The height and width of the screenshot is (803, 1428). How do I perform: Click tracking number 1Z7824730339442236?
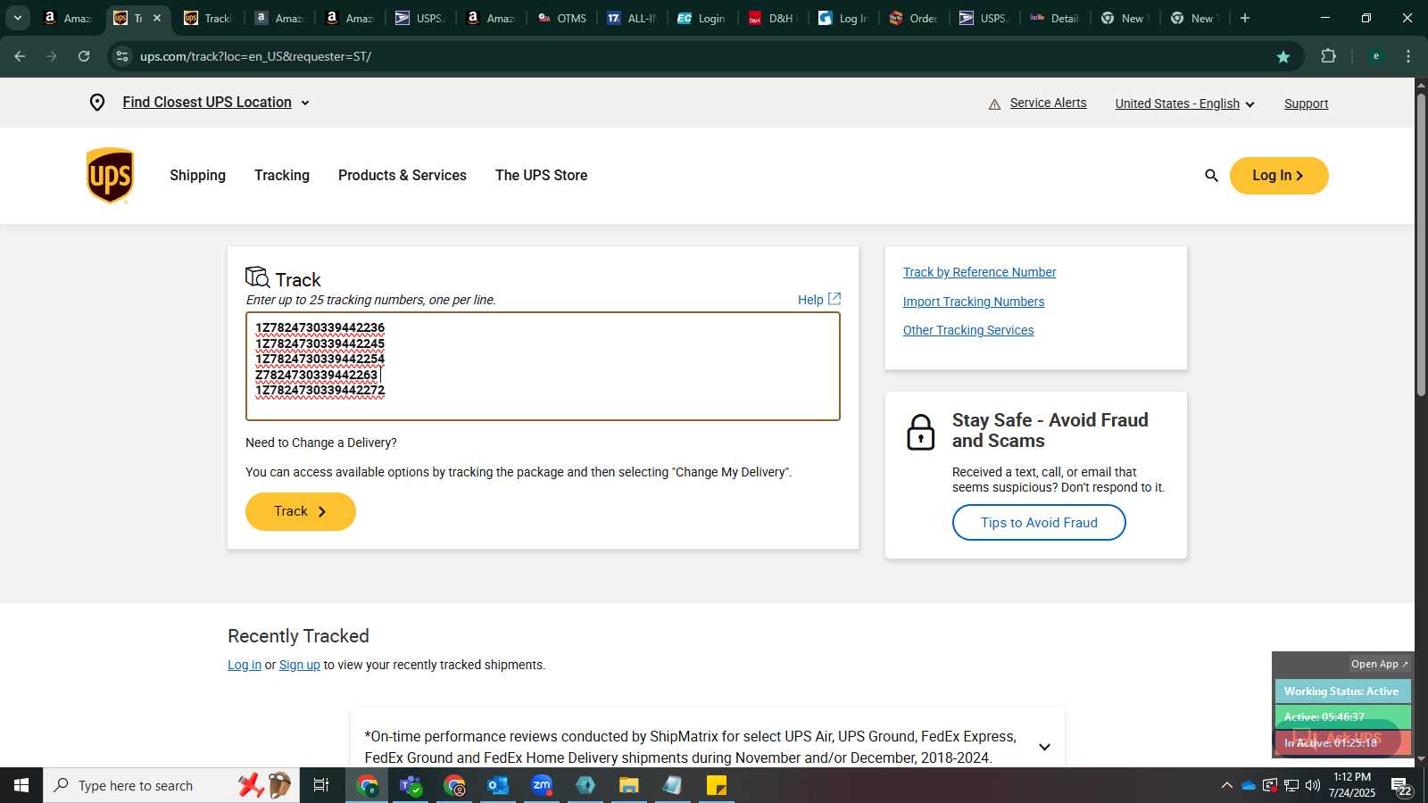pos(320,327)
